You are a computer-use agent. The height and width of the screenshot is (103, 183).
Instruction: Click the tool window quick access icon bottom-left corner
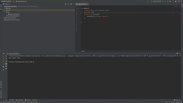(x=1, y=102)
